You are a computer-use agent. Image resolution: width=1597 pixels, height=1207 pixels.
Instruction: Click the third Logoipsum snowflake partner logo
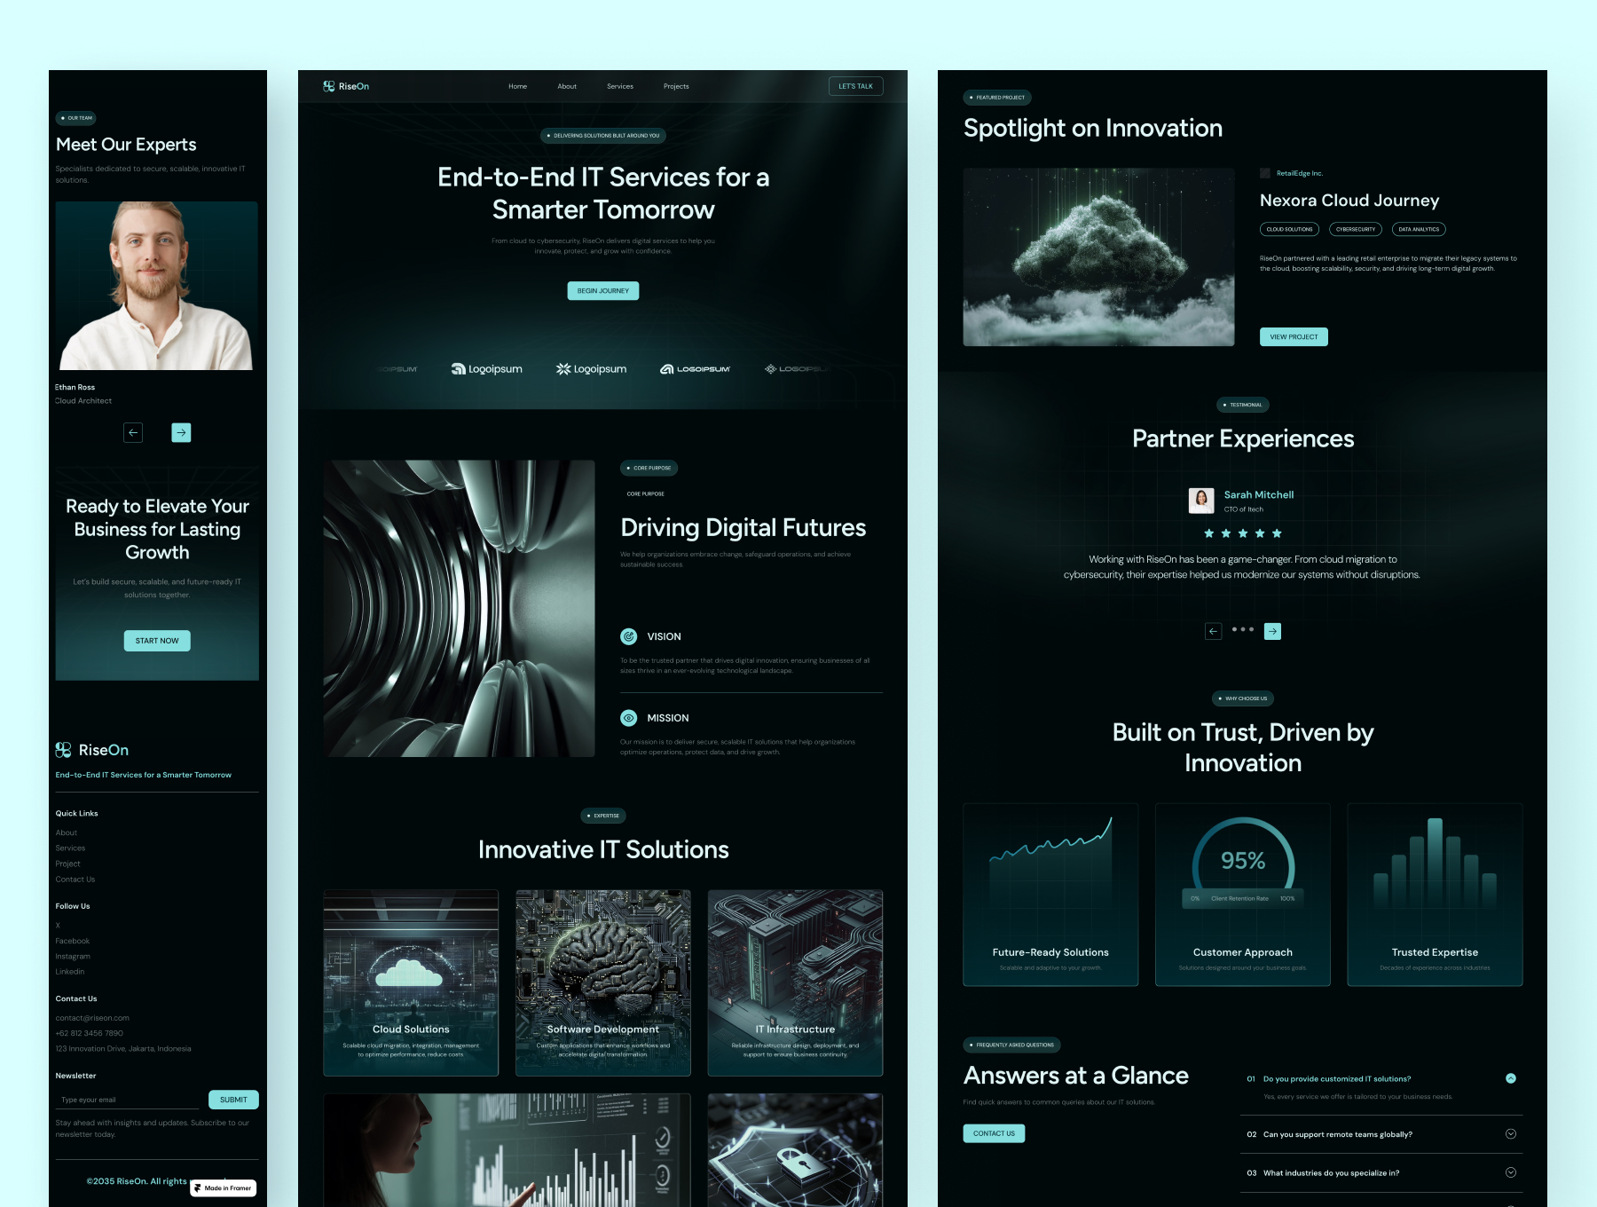coord(592,369)
